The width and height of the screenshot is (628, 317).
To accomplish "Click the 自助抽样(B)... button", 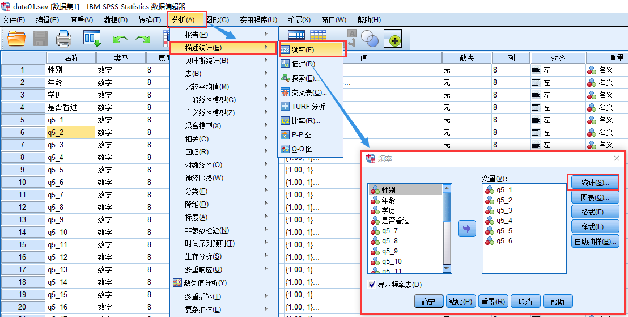I will click(x=595, y=241).
